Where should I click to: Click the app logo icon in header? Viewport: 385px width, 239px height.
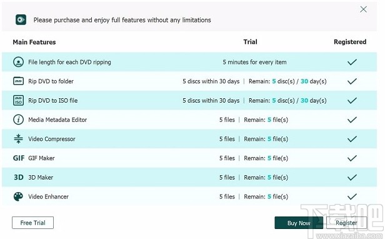pyautogui.click(x=21, y=19)
